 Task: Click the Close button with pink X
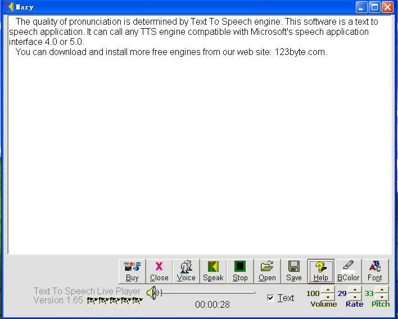159,271
